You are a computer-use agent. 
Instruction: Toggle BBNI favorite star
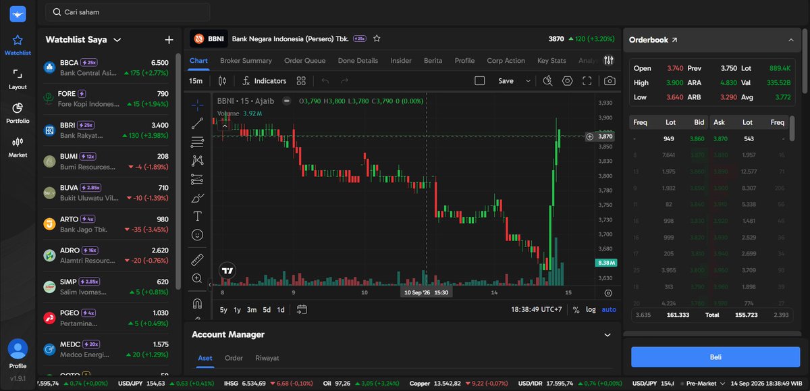(377, 38)
